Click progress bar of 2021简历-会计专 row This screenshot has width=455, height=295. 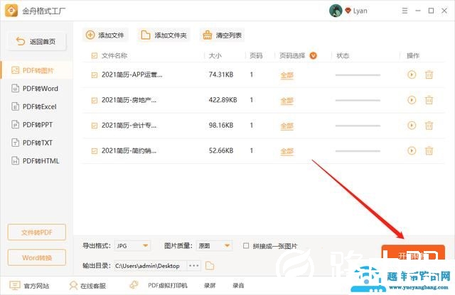tap(358, 126)
